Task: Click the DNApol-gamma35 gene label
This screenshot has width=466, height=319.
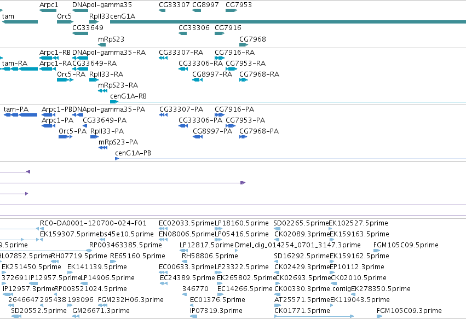Action: click(102, 5)
